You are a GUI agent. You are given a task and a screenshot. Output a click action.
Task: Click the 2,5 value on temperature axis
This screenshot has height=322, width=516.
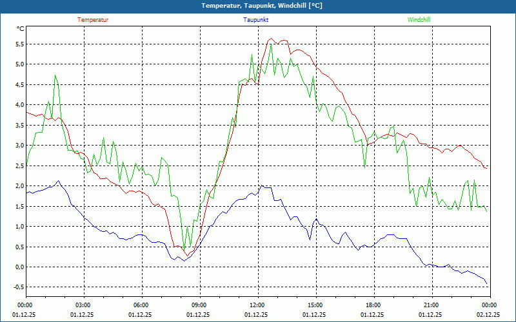(18, 166)
